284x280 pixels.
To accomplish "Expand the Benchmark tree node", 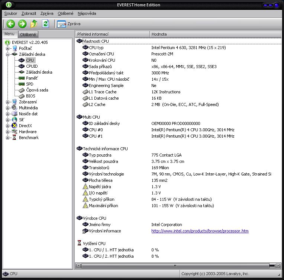I will point(8,138).
